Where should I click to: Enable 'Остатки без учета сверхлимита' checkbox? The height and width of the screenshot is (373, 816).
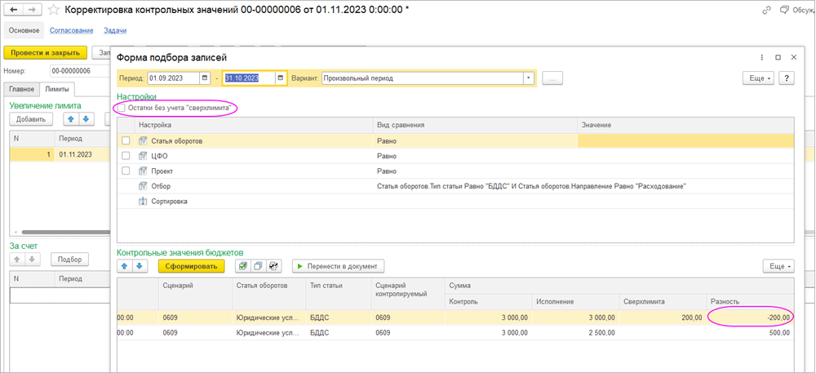click(122, 109)
